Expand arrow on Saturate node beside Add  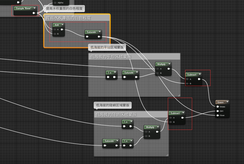click(x=100, y=32)
